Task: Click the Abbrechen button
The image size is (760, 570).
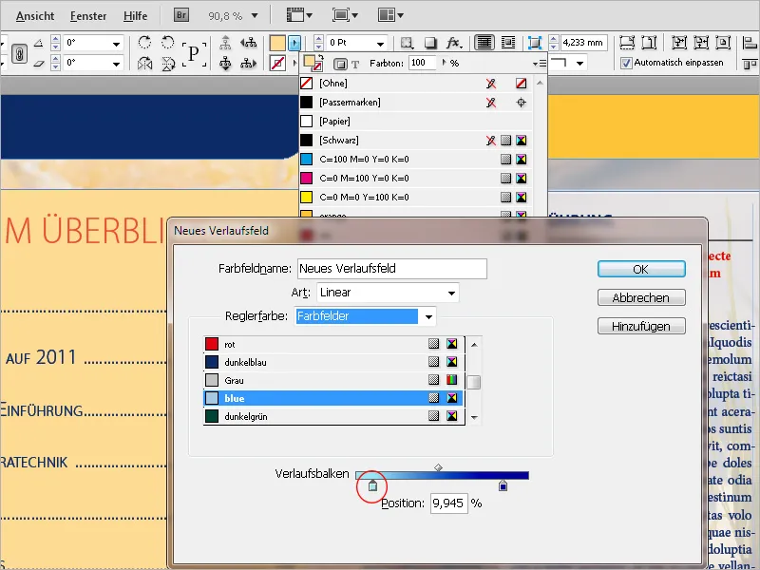Action: point(641,297)
